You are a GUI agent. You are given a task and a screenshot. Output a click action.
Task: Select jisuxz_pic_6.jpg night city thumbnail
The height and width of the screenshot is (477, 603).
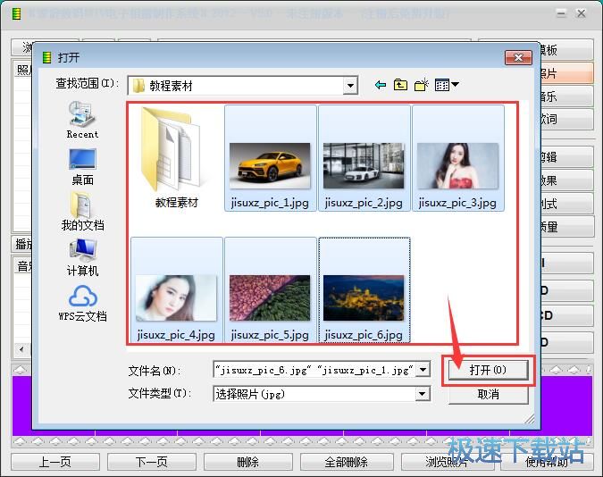pos(364,289)
